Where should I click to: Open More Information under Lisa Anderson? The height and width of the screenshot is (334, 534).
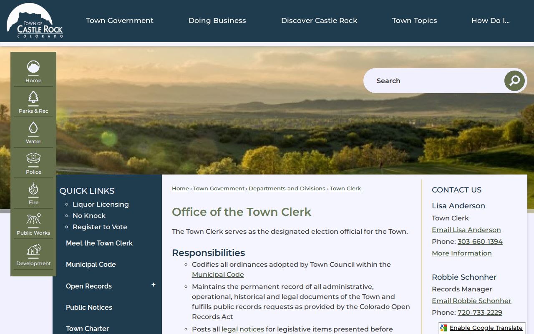point(462,253)
